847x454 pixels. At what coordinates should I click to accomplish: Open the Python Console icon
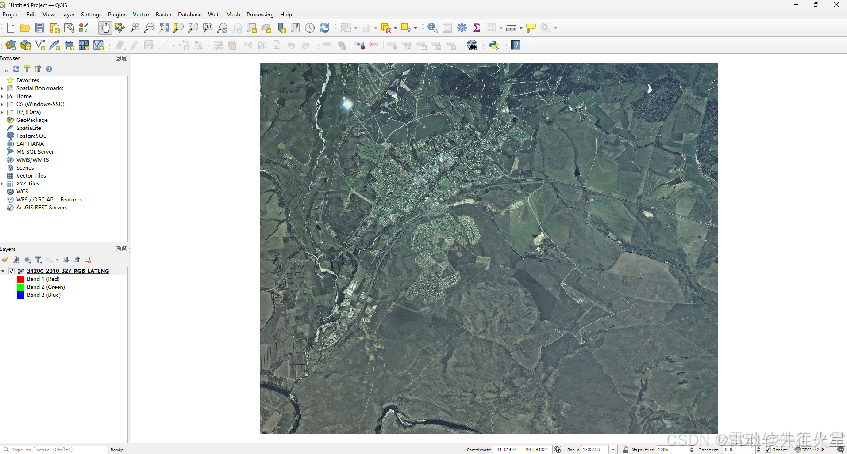(494, 45)
